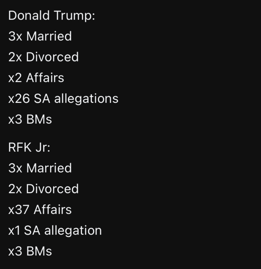Click the "x26" count text
The image size is (261, 269).
pos(19,98)
